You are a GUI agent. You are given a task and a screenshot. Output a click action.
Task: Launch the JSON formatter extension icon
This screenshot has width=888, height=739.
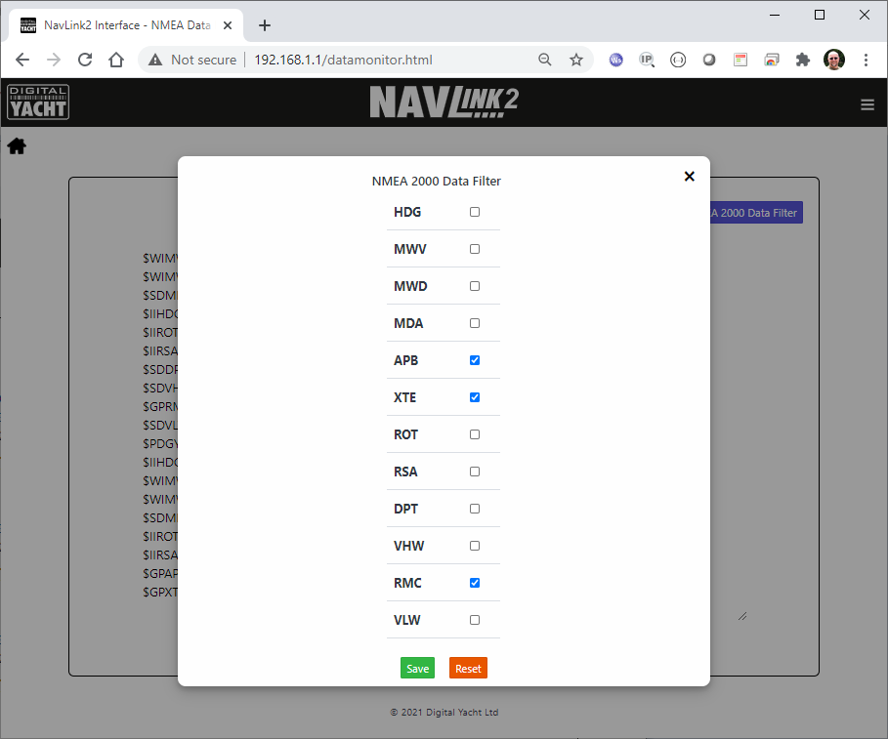678,60
